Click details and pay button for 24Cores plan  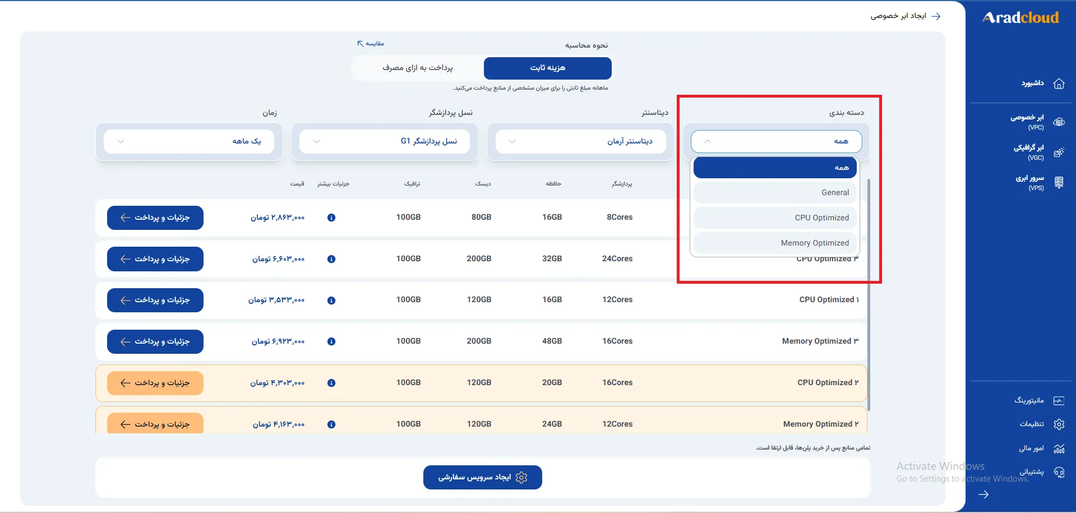click(x=155, y=259)
